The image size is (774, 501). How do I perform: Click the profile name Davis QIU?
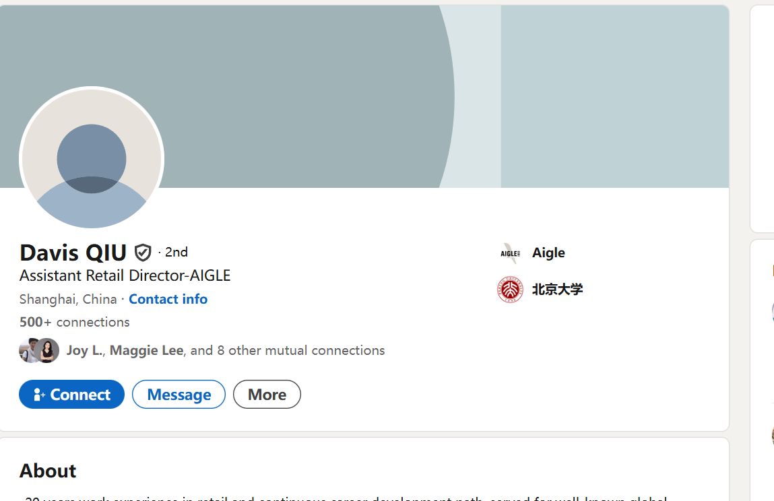click(x=73, y=253)
